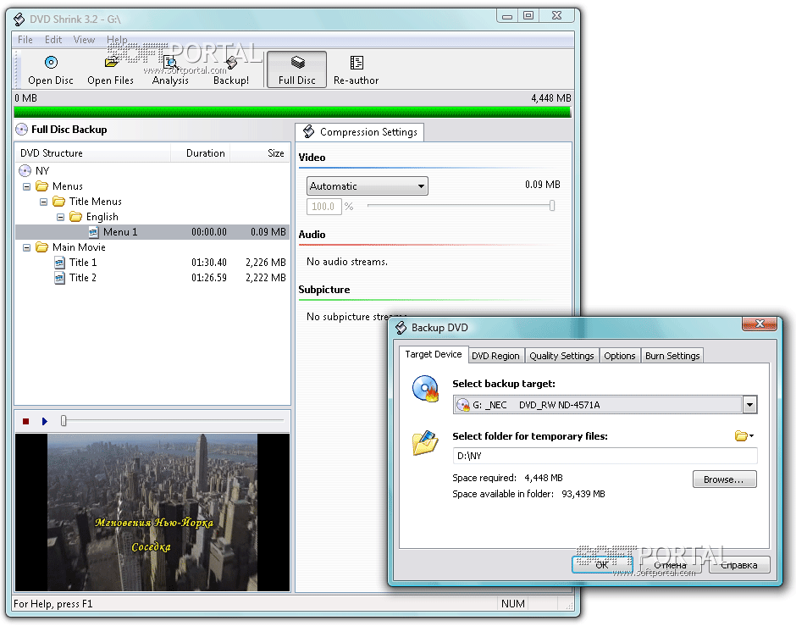This screenshot has height=626, width=796.
Task: Switch to the DVD Region tab
Action: pos(495,356)
